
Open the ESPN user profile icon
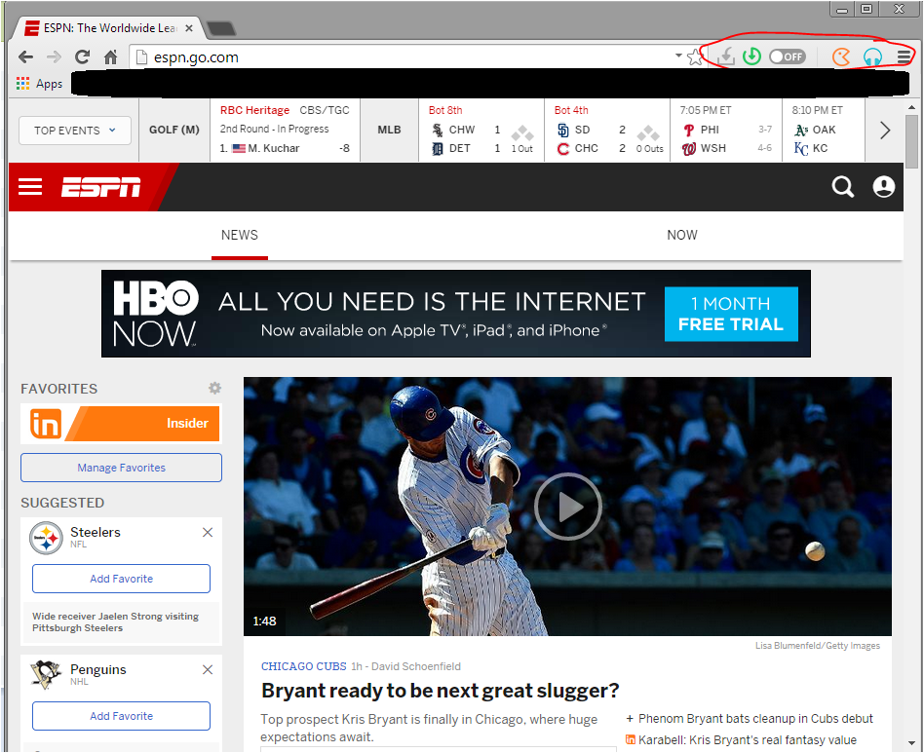(884, 186)
